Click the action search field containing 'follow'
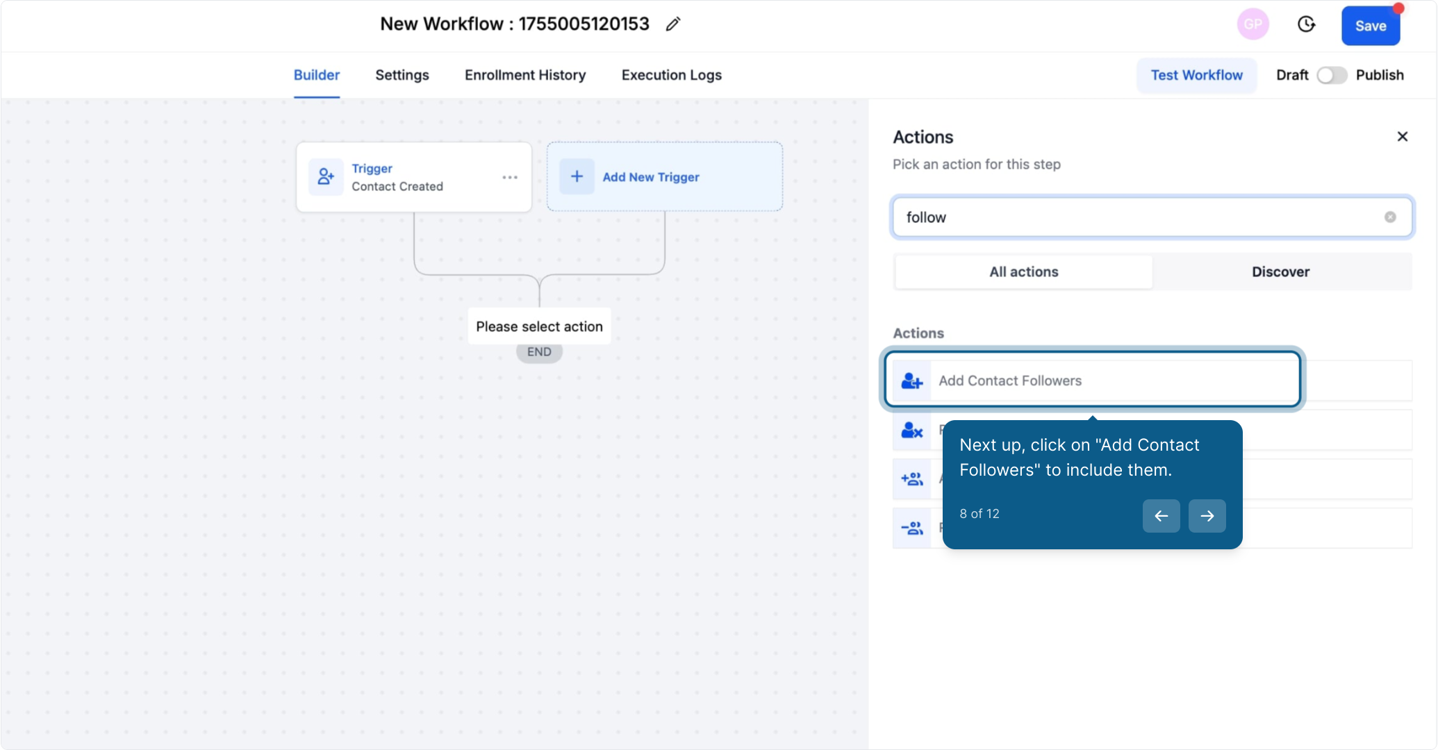The width and height of the screenshot is (1438, 750). pyautogui.click(x=1152, y=217)
